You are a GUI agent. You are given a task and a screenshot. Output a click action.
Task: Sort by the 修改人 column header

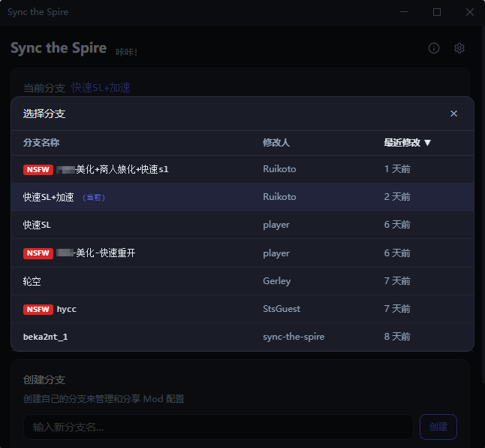coord(276,142)
